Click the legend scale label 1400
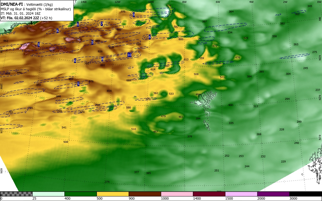This screenshot has width=322, height=201. click(197, 198)
